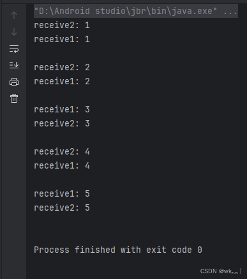
Task: Click the 'receive2: 4' console line
Action: click(x=62, y=152)
